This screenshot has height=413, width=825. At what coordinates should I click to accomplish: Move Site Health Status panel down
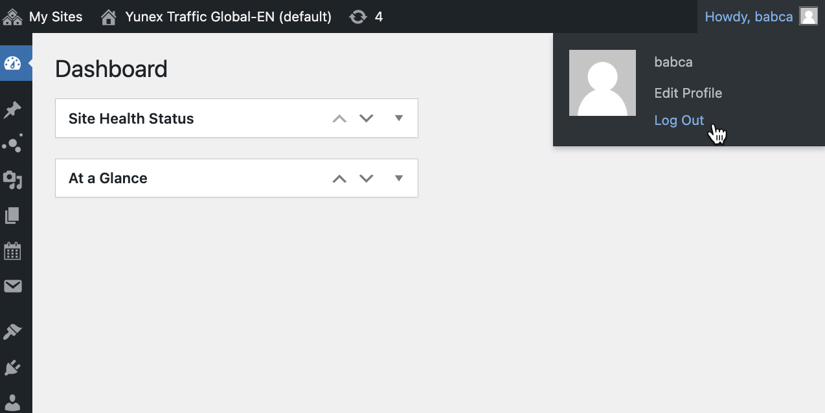click(367, 118)
